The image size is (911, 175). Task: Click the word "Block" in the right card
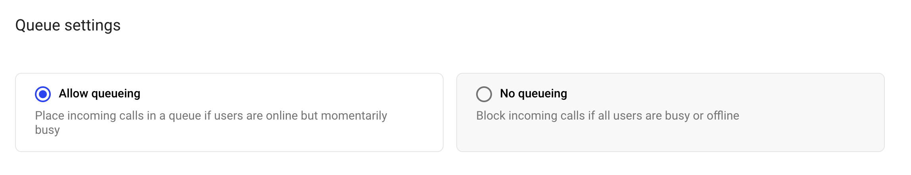pos(491,116)
